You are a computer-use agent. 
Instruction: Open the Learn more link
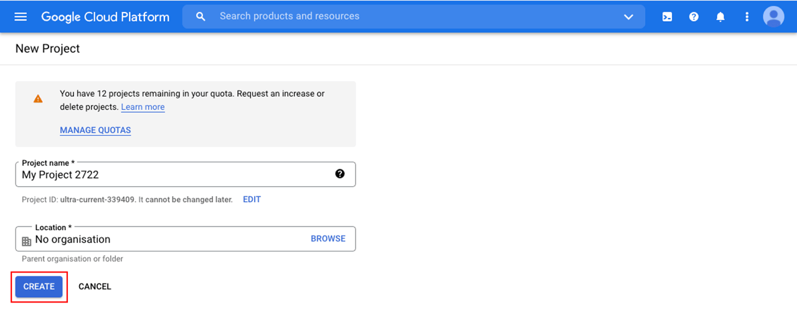[143, 107]
